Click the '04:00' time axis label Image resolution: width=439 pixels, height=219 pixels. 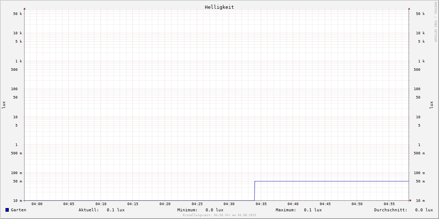tap(37, 204)
